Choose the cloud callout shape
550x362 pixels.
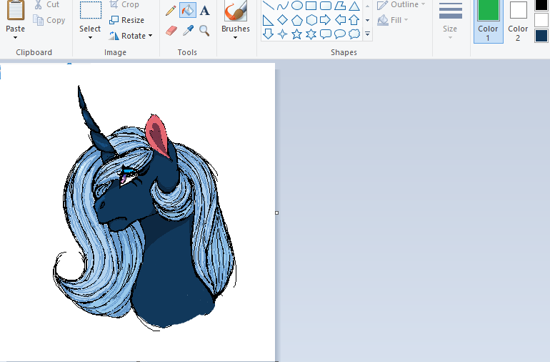click(x=354, y=34)
